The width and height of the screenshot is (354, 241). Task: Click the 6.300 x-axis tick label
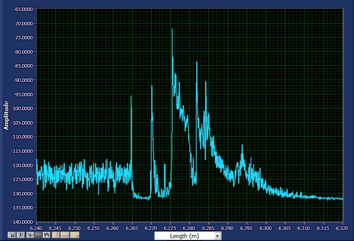tap(265, 228)
